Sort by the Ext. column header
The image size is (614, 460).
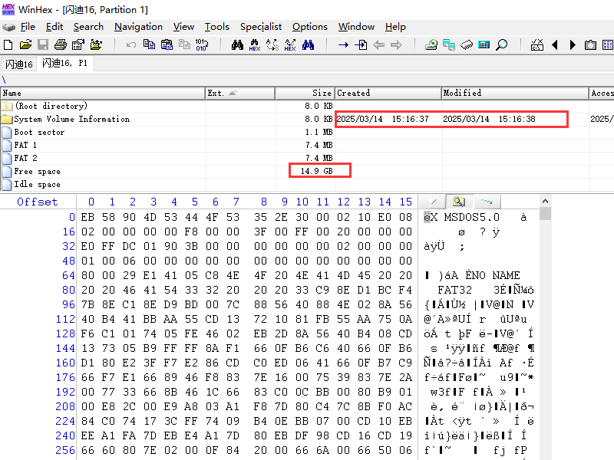pyautogui.click(x=240, y=93)
